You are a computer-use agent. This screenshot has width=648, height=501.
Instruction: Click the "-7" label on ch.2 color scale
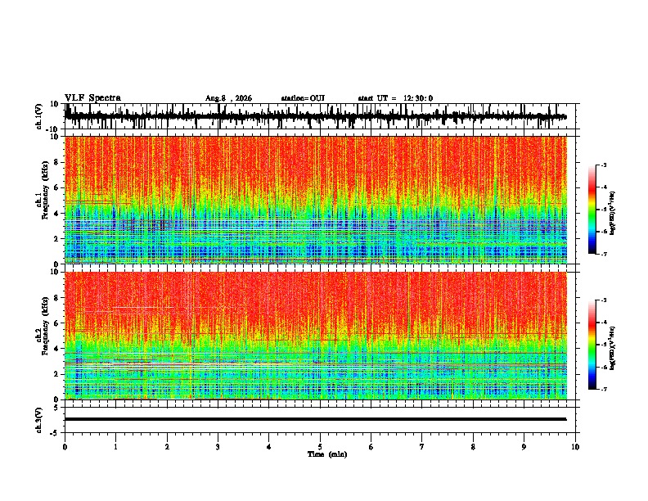pyautogui.click(x=603, y=390)
